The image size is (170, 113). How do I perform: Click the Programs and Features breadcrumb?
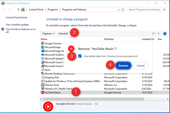[x=74, y=9]
